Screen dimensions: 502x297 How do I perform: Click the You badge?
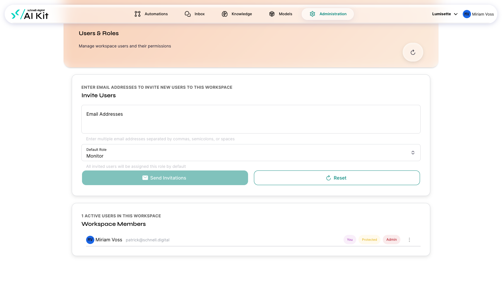pos(350,240)
